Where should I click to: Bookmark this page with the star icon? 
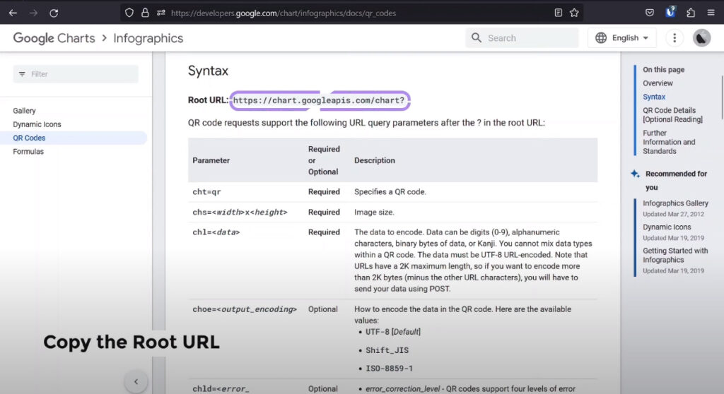pos(574,13)
